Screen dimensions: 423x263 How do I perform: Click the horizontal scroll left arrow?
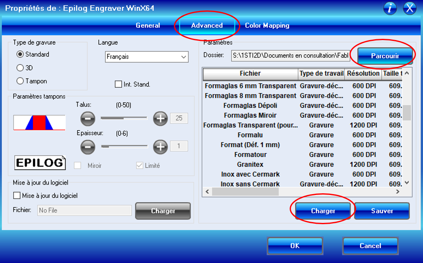click(207, 192)
